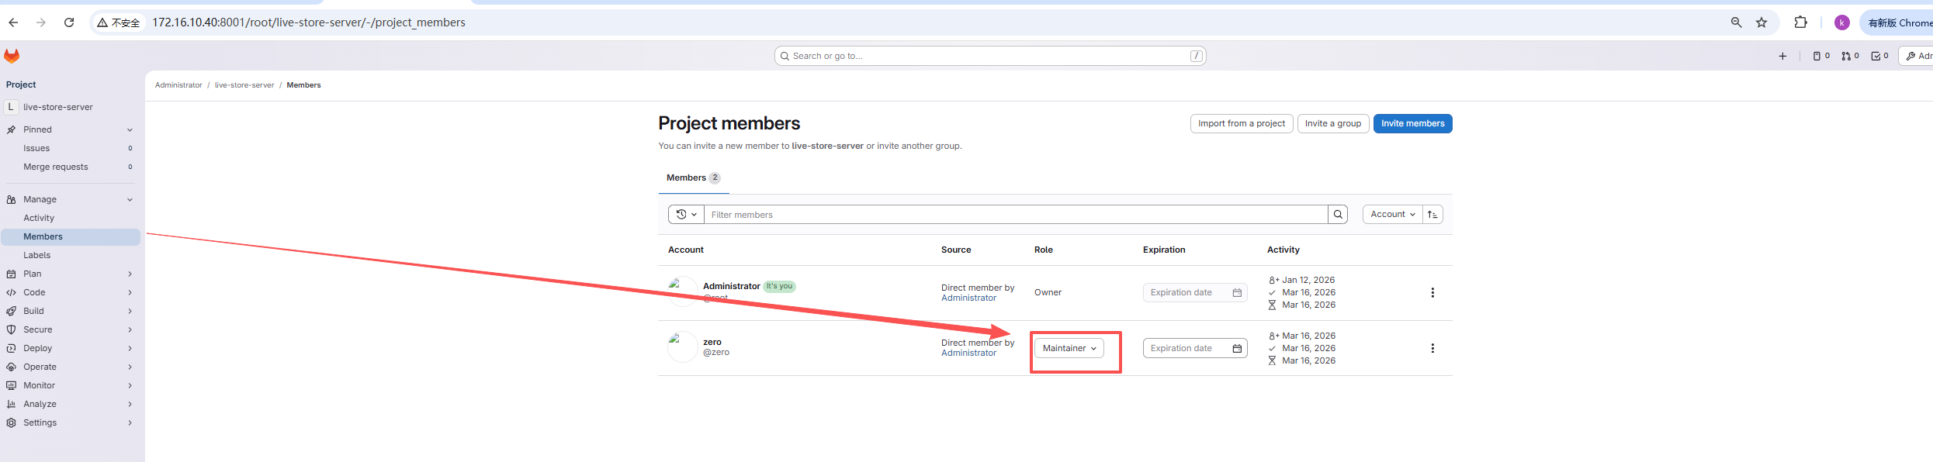The height and width of the screenshot is (462, 1933).
Task: Click the create new plus icon
Action: [1782, 56]
